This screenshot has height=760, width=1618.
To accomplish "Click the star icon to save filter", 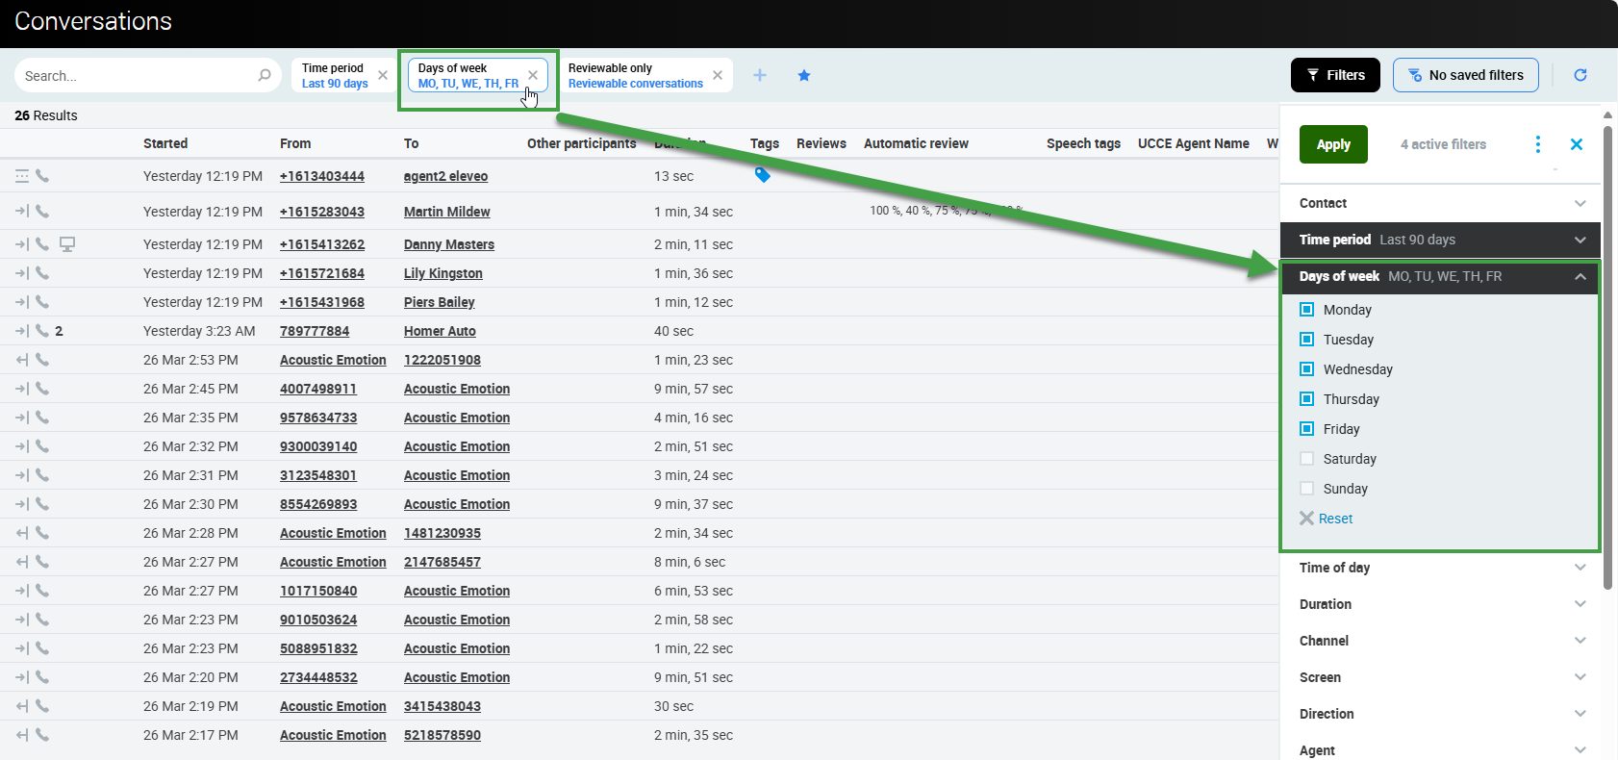I will click(x=804, y=75).
